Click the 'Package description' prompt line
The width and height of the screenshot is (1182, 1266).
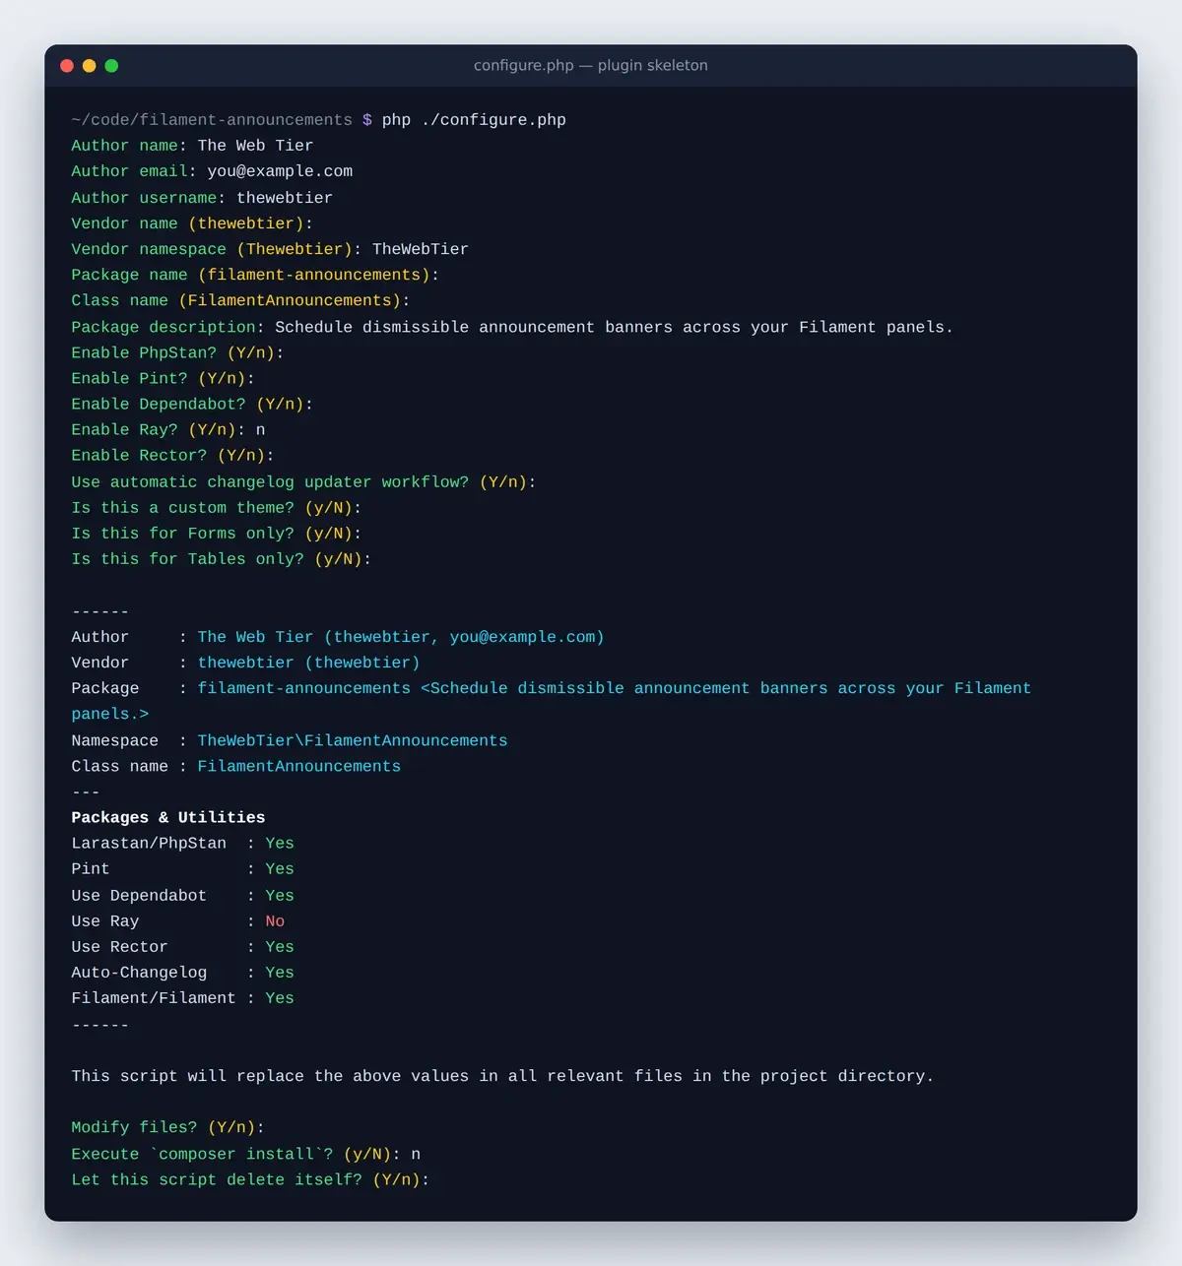(512, 327)
